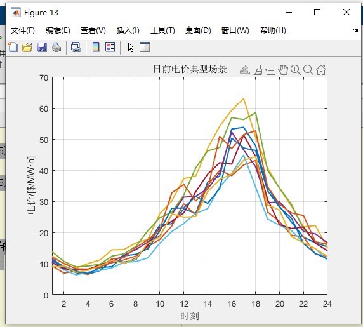Activate the Edit Plot arrow tool

click(131, 47)
